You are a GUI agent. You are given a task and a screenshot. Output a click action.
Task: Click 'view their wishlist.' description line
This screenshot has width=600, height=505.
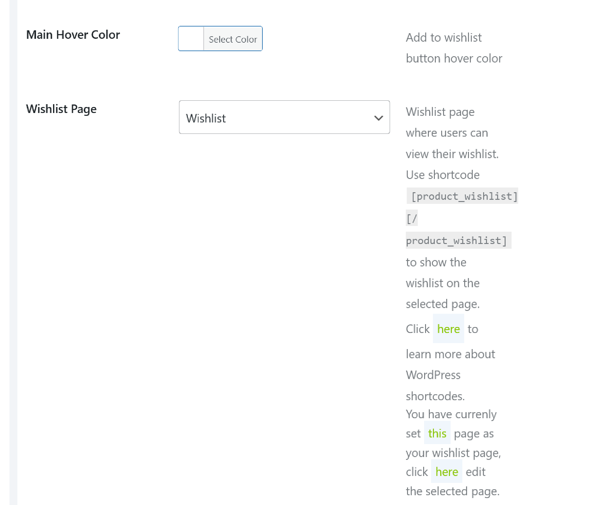[x=452, y=154]
